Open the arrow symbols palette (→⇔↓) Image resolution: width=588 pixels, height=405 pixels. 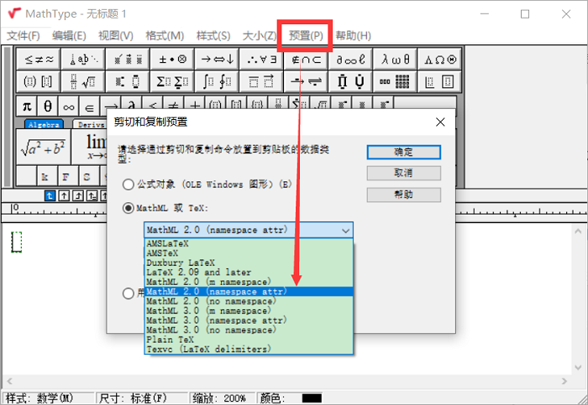pos(217,60)
